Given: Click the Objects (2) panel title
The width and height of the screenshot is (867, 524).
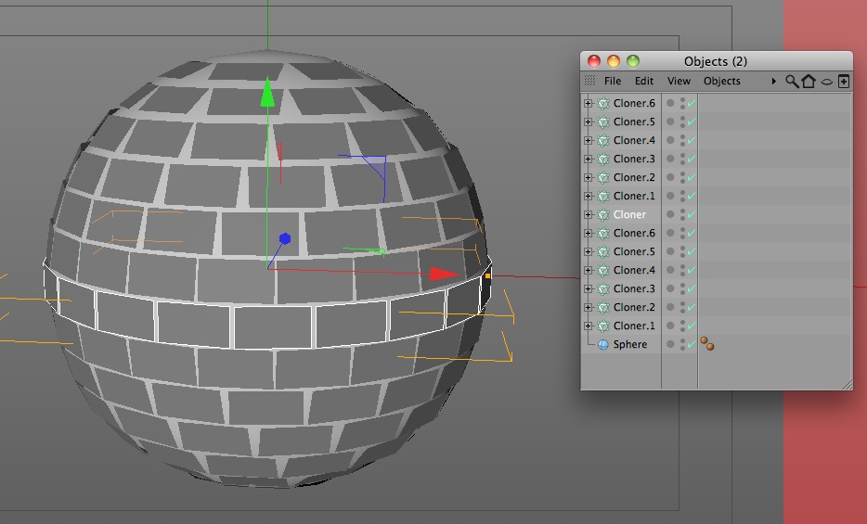Looking at the screenshot, I should [x=716, y=61].
